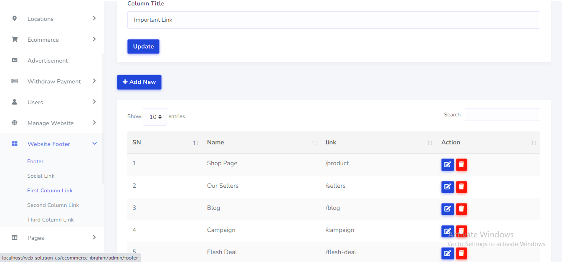Image resolution: width=562 pixels, height=262 pixels.
Task: Expand the Manage Website menu chevron
Action: (x=94, y=123)
